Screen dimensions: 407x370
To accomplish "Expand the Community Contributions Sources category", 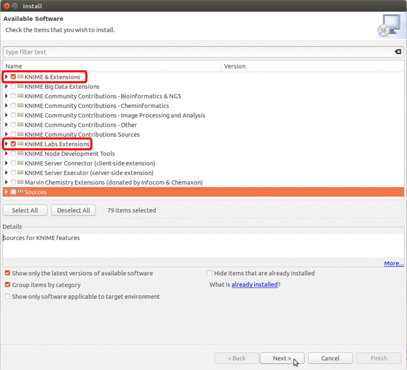I will [x=6, y=134].
